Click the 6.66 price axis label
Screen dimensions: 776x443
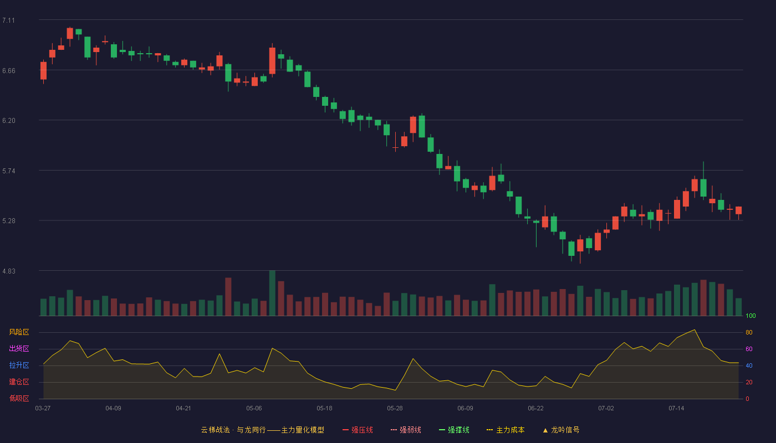[x=8, y=71]
